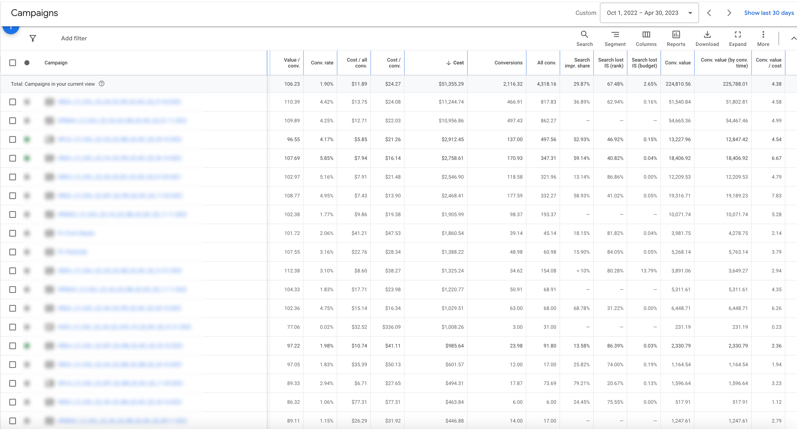The height and width of the screenshot is (429, 797).
Task: Click help icon beside Total campaigns
Action: 101,84
